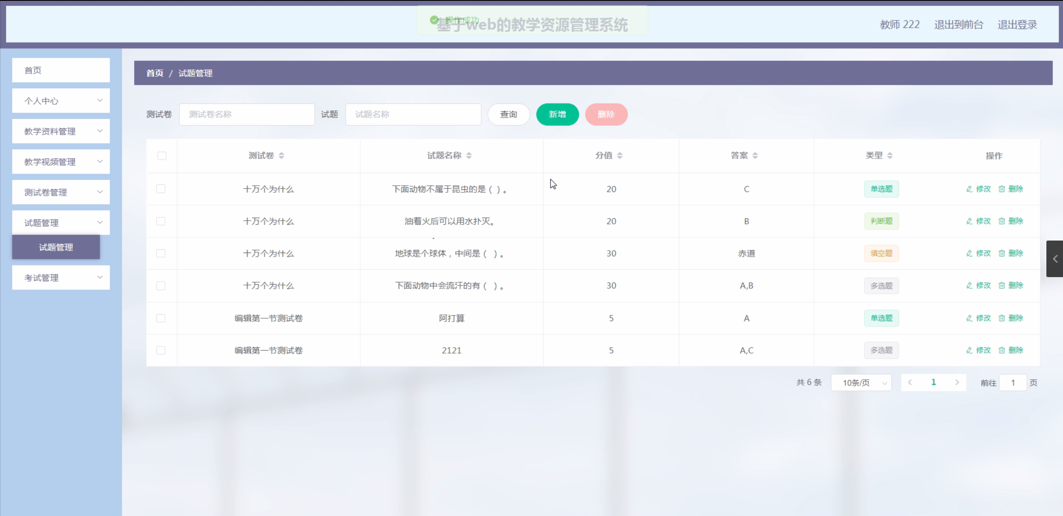Open 首页 in the left sidebar

pos(61,70)
